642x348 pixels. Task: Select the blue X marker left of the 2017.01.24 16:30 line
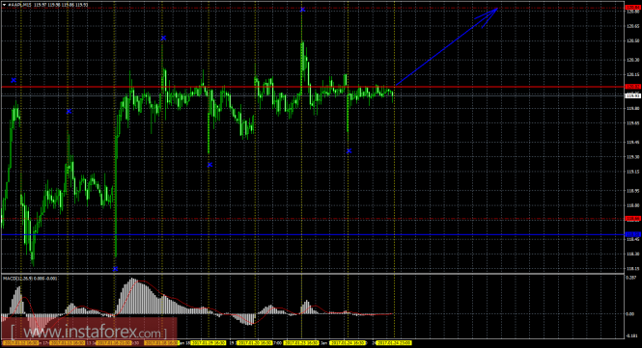click(349, 151)
